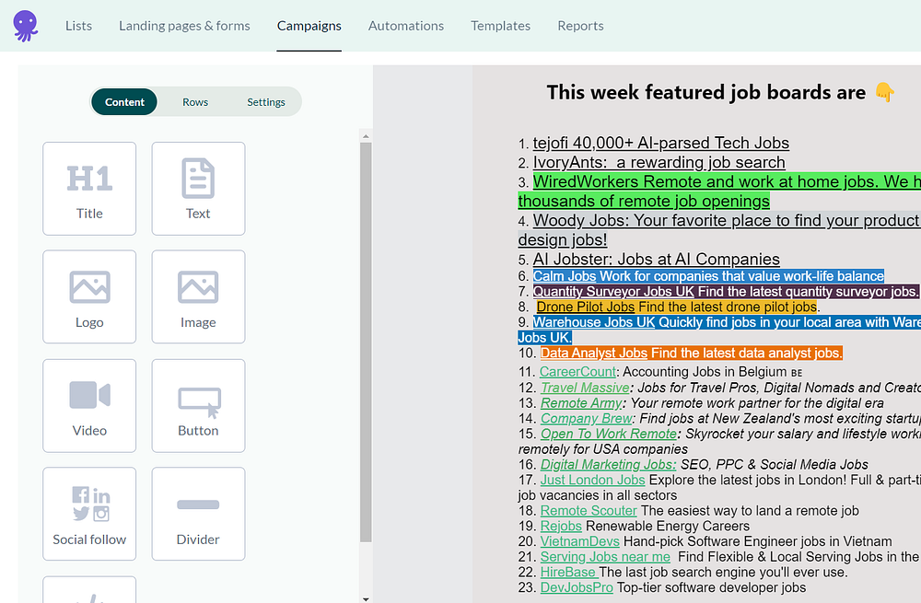Click 'Accounting Jobs in Belgium' text
This screenshot has width=921, height=603.
(705, 372)
